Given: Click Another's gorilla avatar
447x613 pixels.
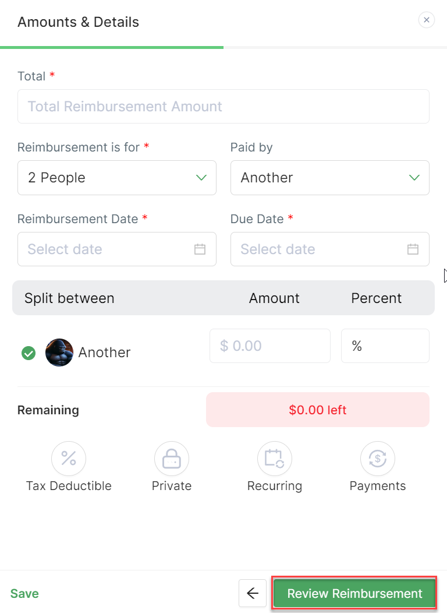Looking at the screenshot, I should pos(59,353).
